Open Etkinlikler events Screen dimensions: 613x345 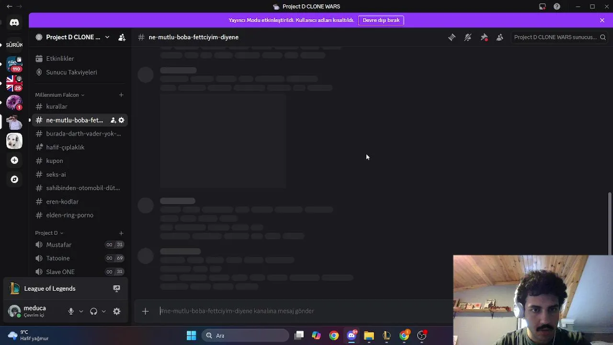(79, 58)
